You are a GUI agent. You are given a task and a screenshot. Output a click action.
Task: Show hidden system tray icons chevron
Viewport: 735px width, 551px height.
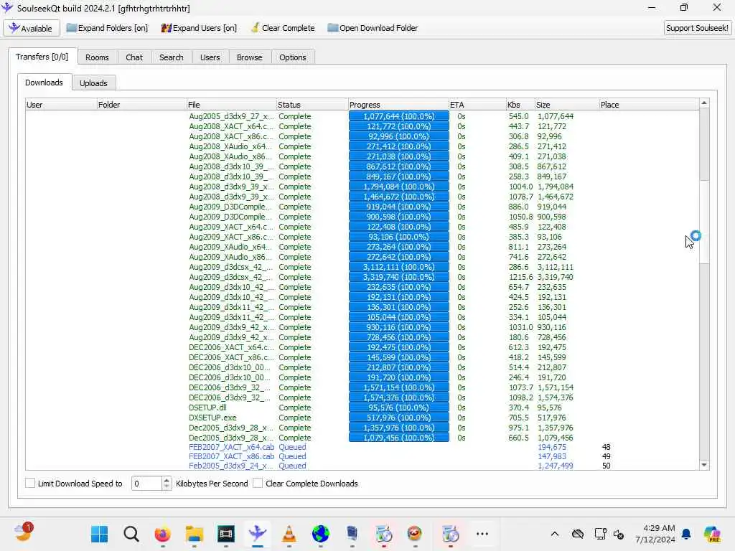point(555,534)
